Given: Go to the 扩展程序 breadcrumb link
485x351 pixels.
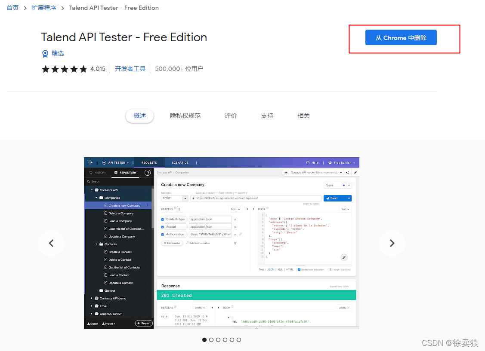Looking at the screenshot, I should pos(44,8).
